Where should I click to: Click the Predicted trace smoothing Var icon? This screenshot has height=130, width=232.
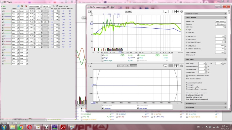coord(157,55)
